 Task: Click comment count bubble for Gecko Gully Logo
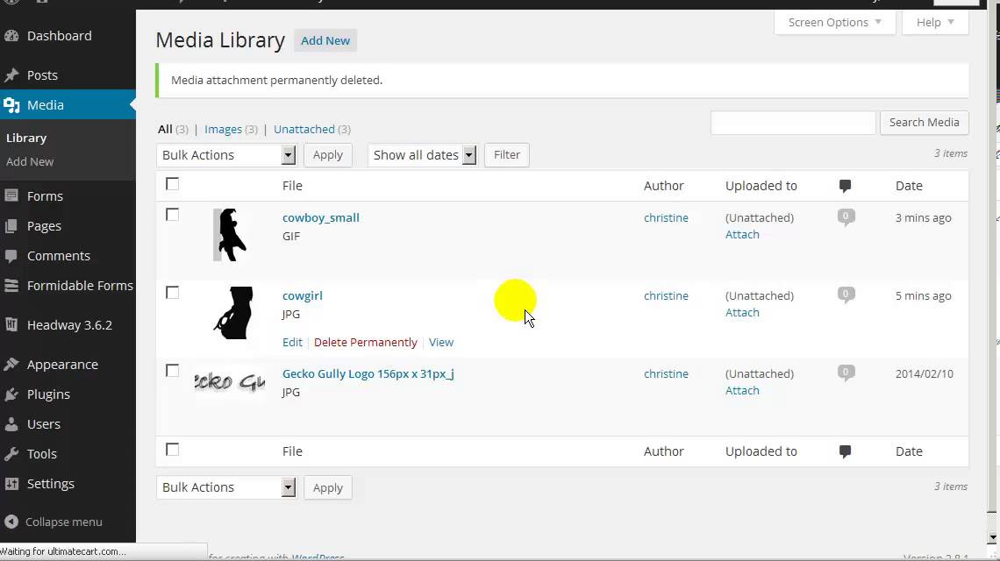point(846,373)
